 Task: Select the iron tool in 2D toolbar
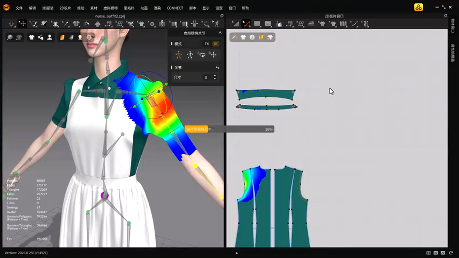point(311,24)
